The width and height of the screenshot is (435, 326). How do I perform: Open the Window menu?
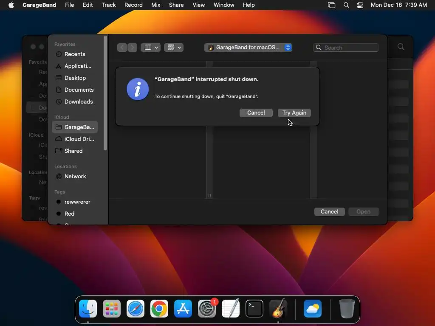224,5
